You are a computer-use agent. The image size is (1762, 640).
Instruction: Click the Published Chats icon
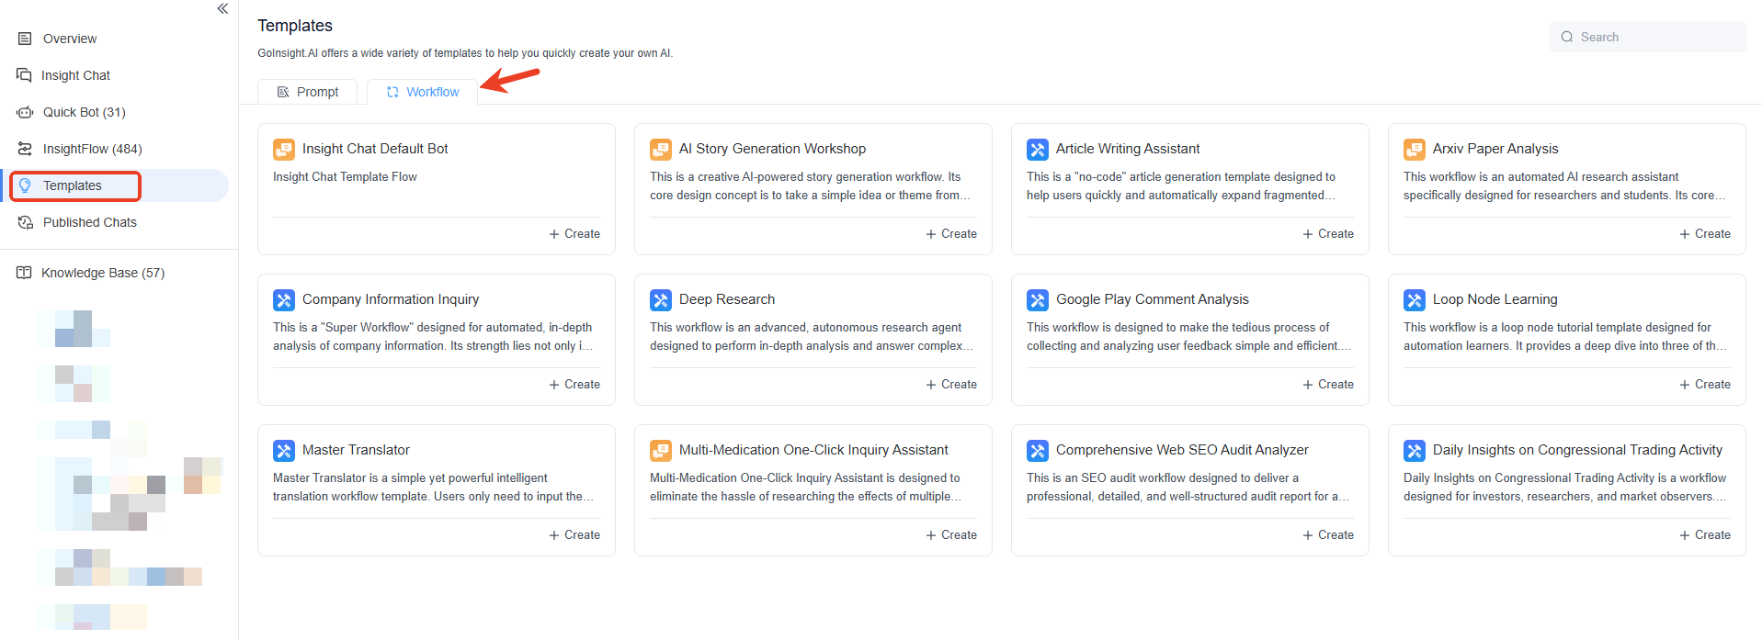point(25,222)
